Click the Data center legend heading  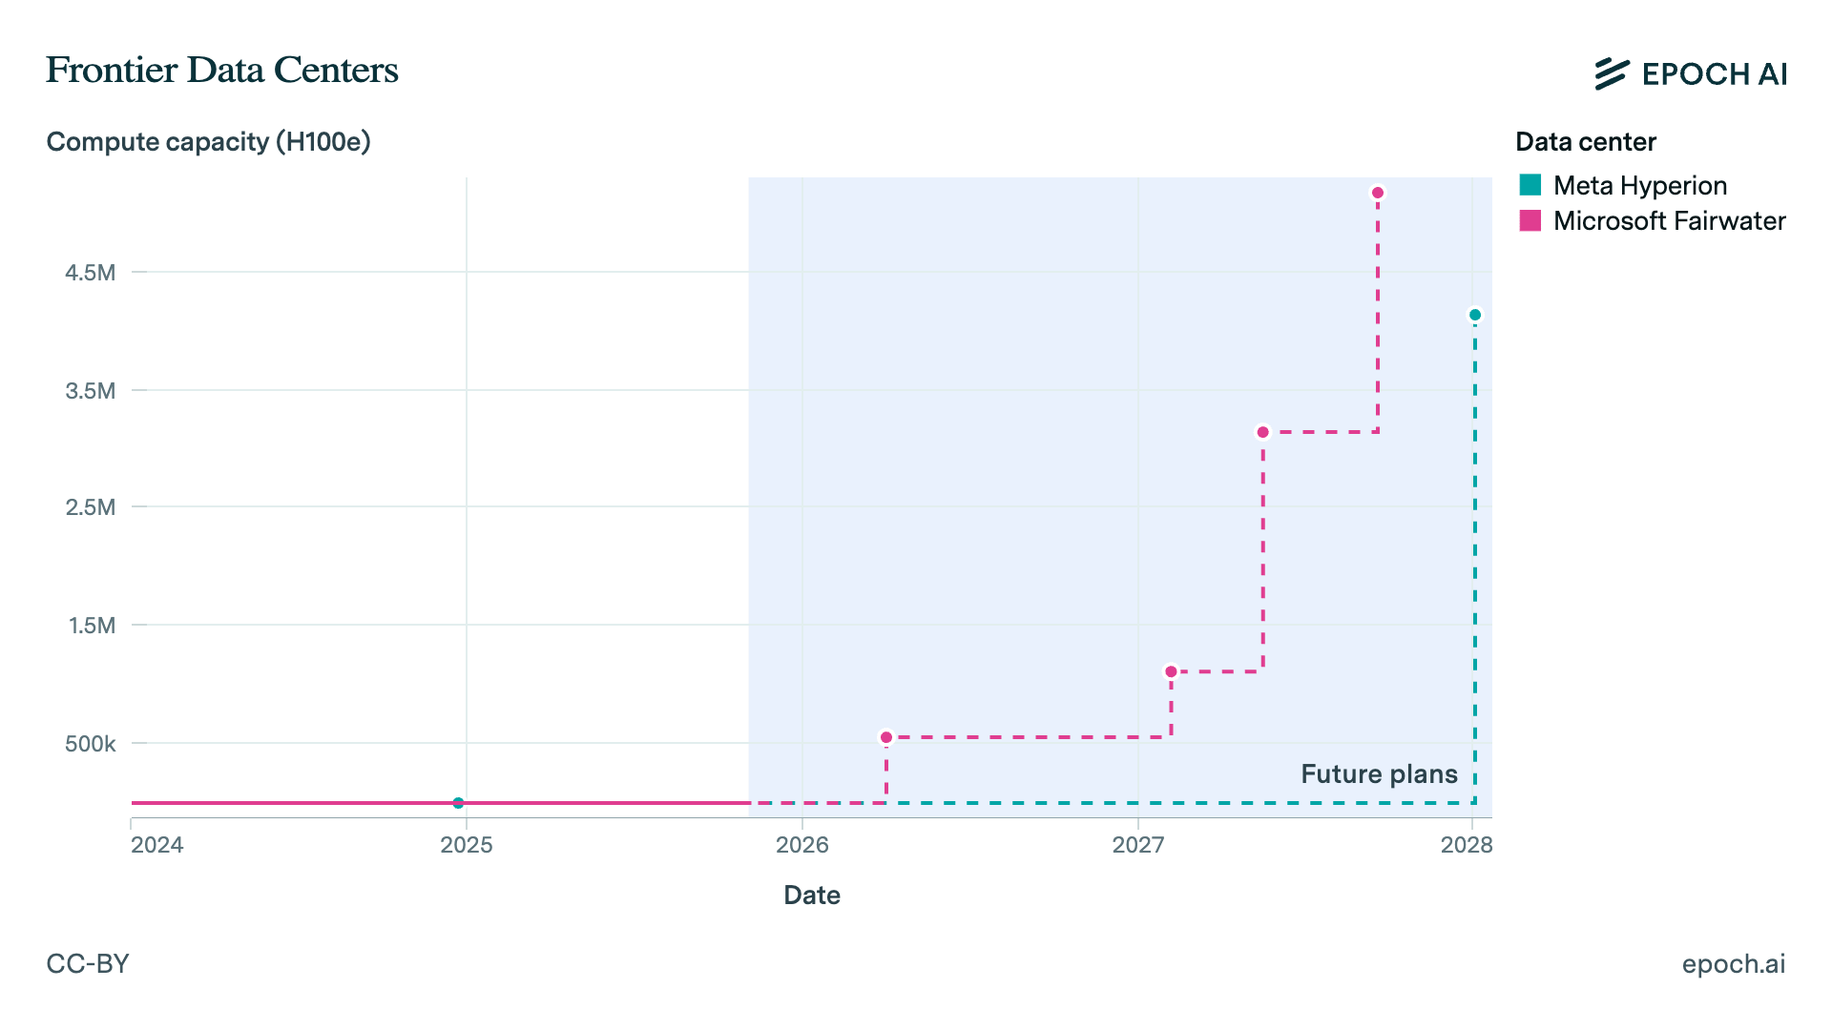(1585, 141)
